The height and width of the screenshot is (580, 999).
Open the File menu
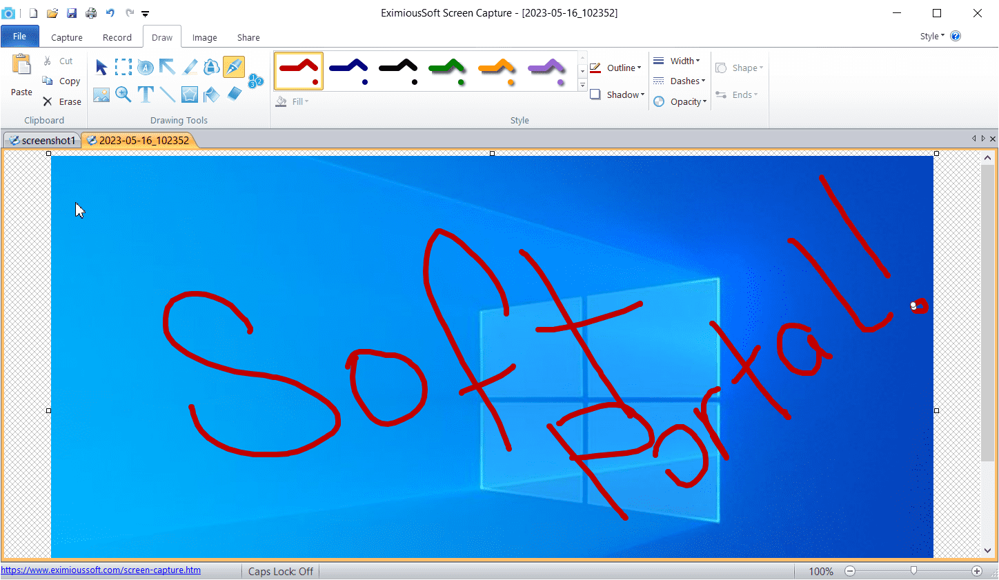coord(20,36)
